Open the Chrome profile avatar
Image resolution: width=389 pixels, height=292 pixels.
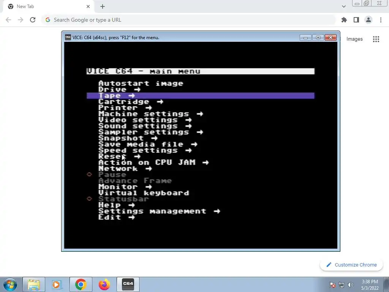pos(368,20)
